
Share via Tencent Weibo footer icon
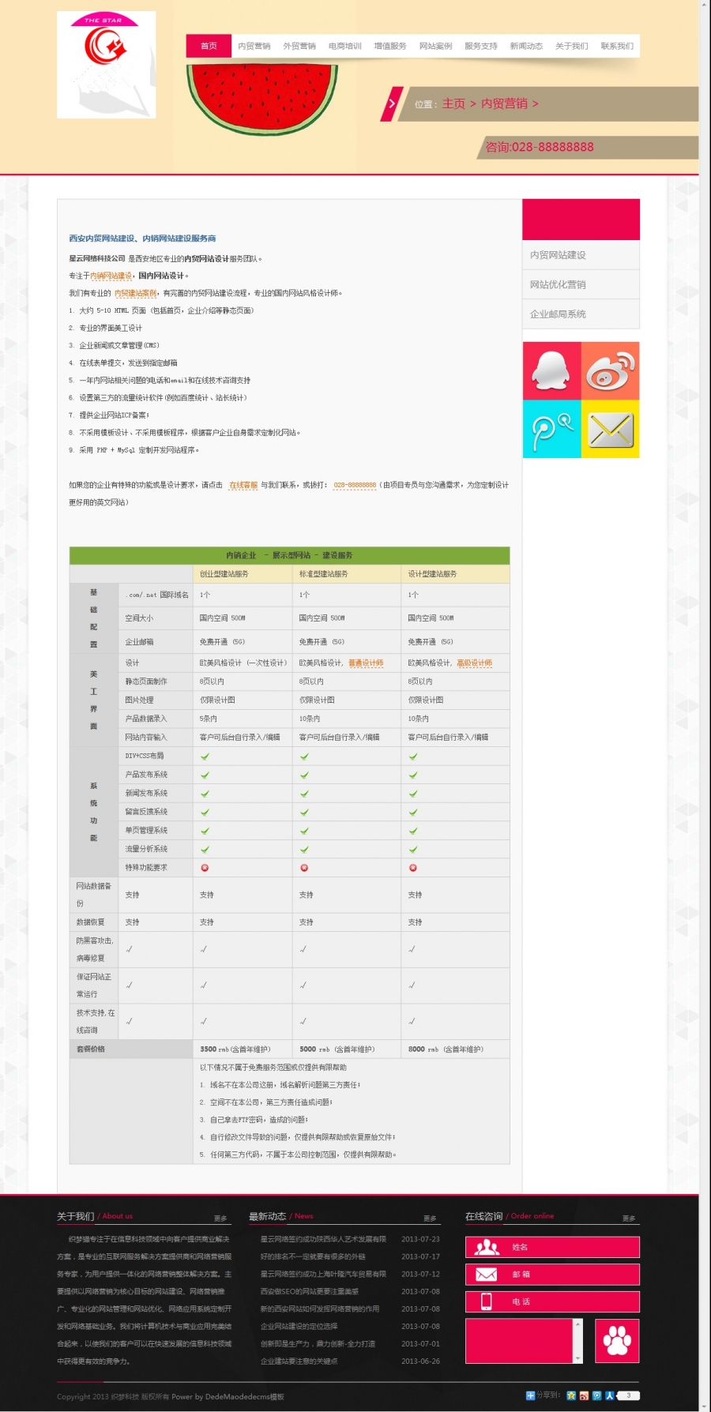(596, 1395)
